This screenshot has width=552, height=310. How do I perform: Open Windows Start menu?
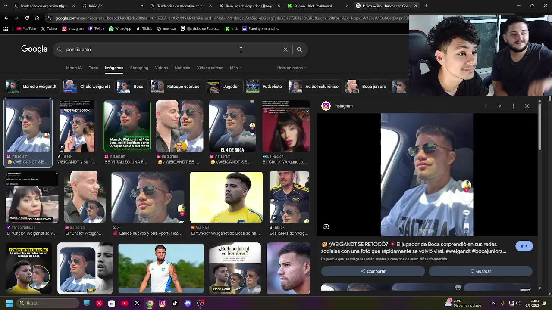click(9, 303)
